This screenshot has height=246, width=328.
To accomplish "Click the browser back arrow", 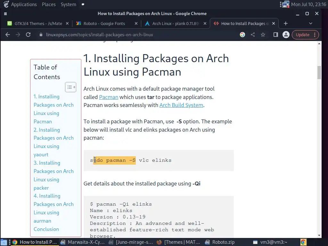I will [8, 35].
